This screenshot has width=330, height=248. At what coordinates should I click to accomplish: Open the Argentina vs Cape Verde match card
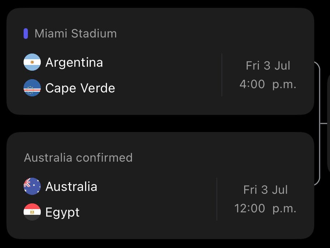click(x=161, y=61)
